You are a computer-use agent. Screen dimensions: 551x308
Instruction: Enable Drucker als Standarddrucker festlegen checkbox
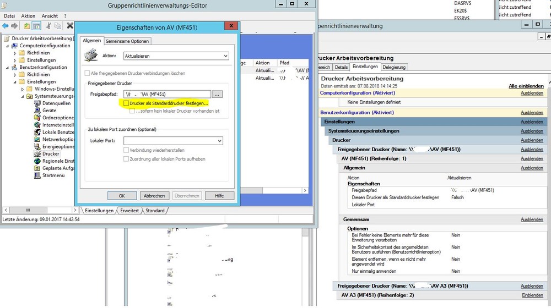pyautogui.click(x=127, y=103)
